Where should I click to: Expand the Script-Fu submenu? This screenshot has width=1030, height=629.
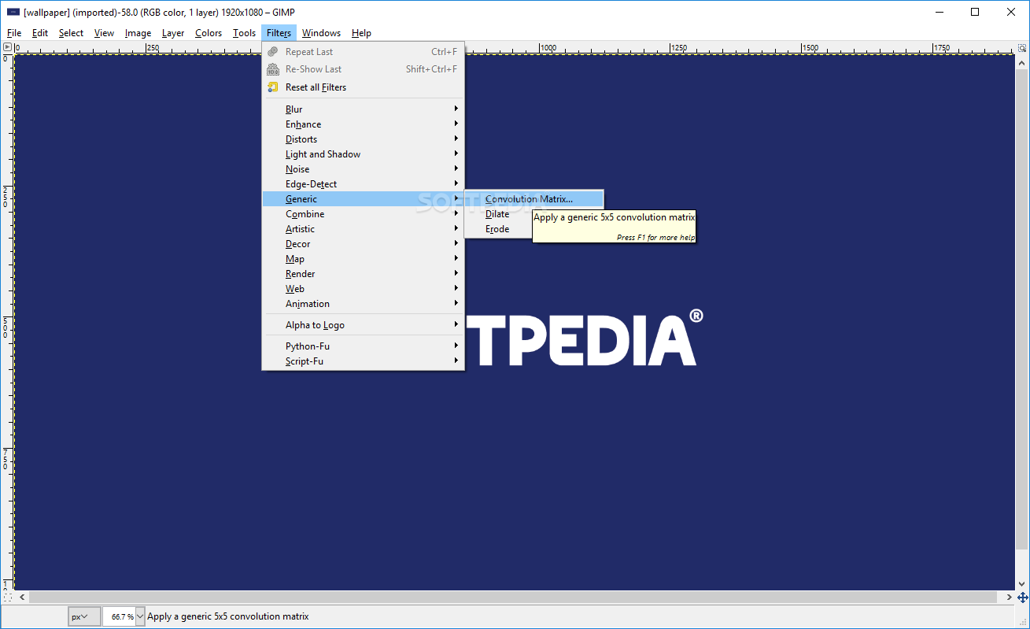(363, 361)
